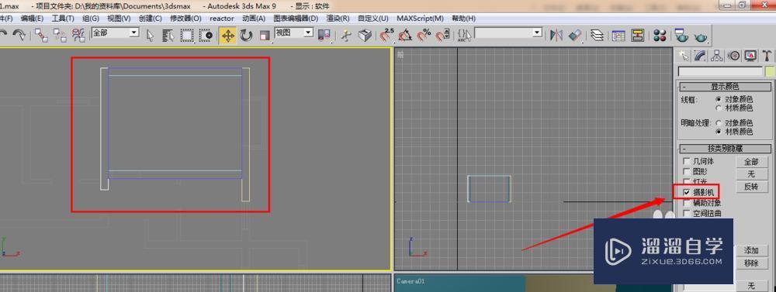Collapse the 按类别隐藏 rollout
The width and height of the screenshot is (776, 292).
pyautogui.click(x=725, y=148)
